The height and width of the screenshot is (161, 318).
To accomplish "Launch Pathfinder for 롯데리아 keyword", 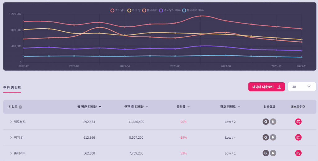I will 298,153.
